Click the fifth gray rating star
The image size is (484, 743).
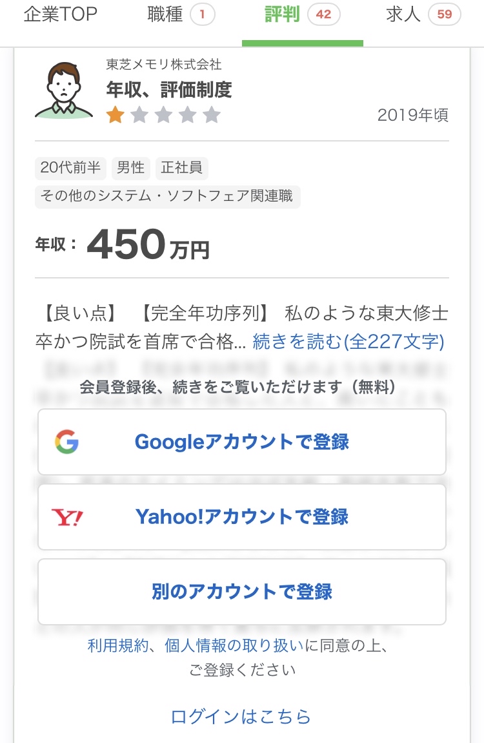click(x=212, y=116)
